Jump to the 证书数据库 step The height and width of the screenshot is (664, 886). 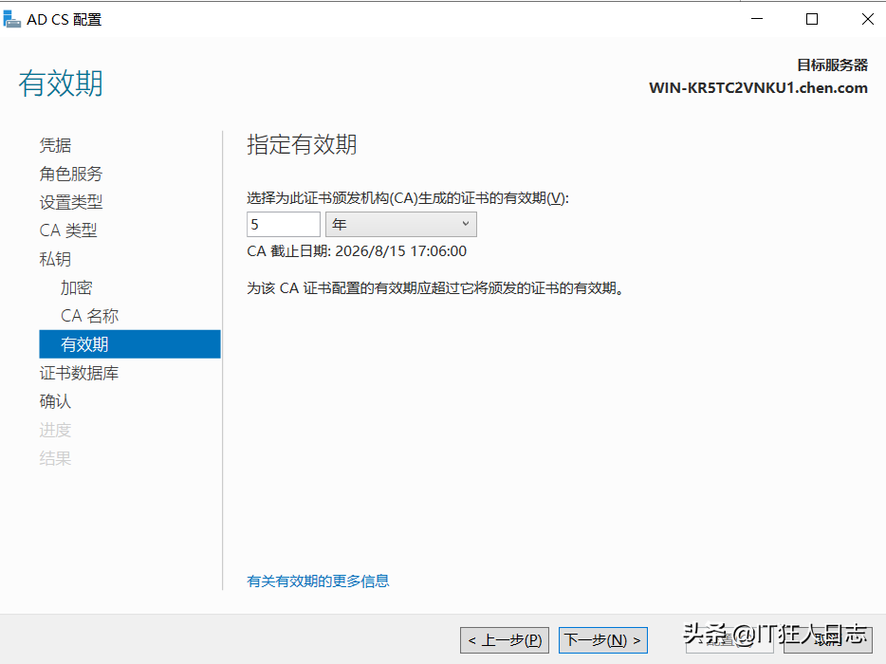79,373
